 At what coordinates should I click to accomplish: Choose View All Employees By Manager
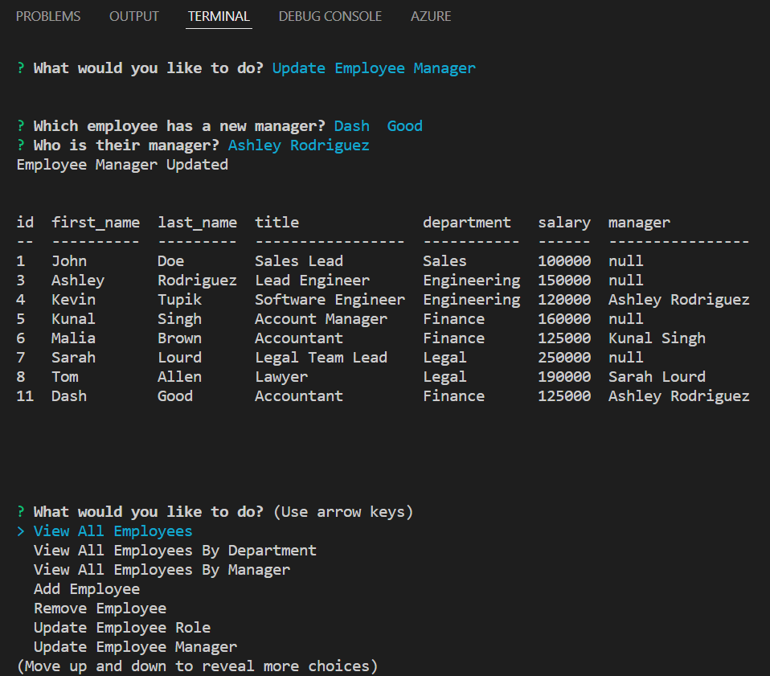[162, 569]
